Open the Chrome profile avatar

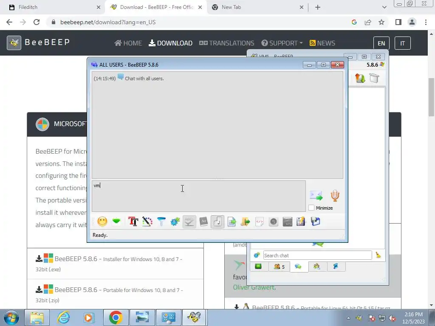click(412, 22)
